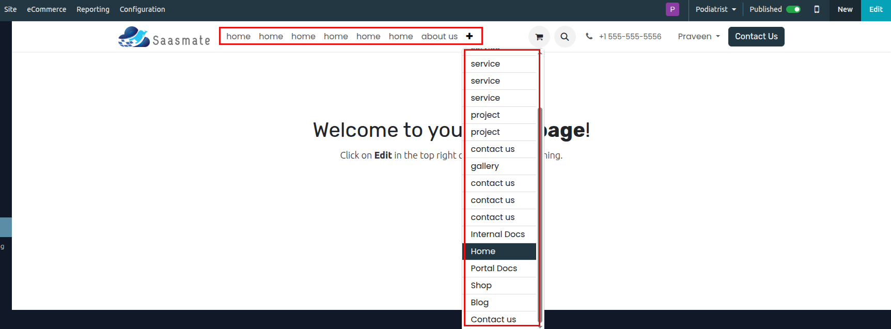
Task: Click the plus icon in navigation menu
Action: click(x=469, y=36)
